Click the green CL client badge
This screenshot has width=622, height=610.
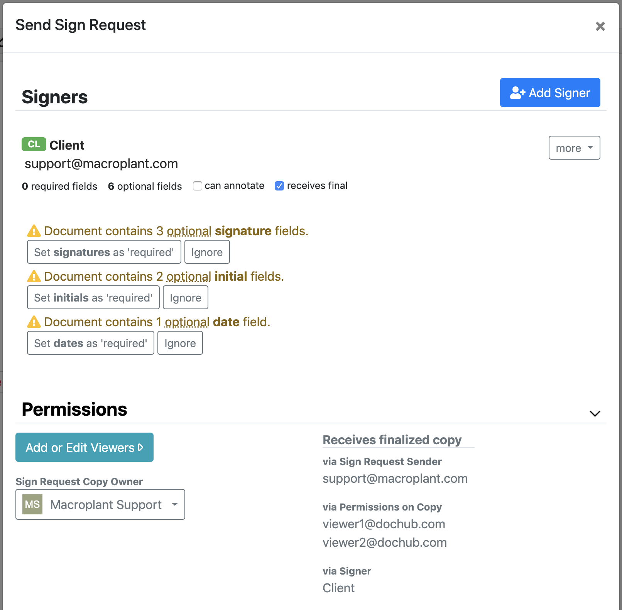pos(34,144)
